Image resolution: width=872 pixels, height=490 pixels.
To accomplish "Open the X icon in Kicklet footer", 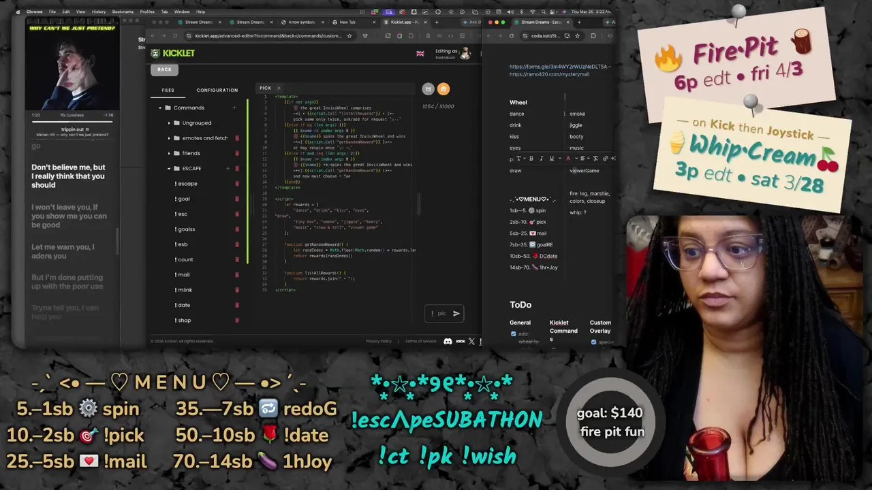I will click(x=471, y=341).
